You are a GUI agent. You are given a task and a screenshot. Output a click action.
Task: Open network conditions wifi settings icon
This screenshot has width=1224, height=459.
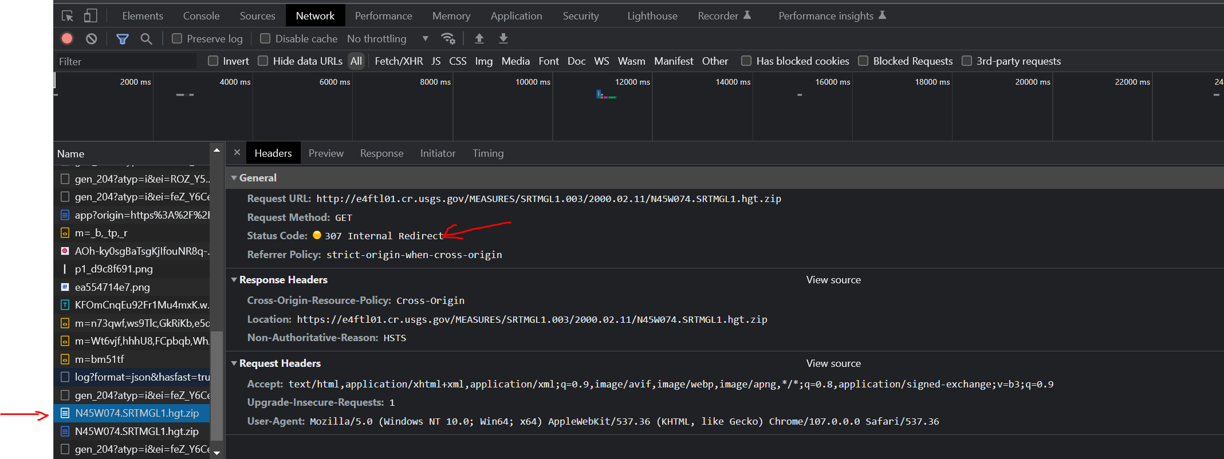[x=448, y=38]
